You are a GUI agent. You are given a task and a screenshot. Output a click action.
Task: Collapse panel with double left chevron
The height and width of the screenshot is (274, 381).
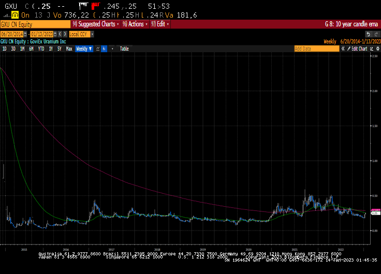coord(343,49)
